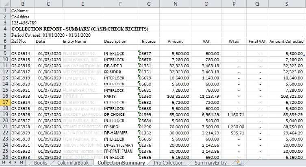Click the Wtax header cell
The width and height of the screenshot is (306, 167).
(x=234, y=41)
